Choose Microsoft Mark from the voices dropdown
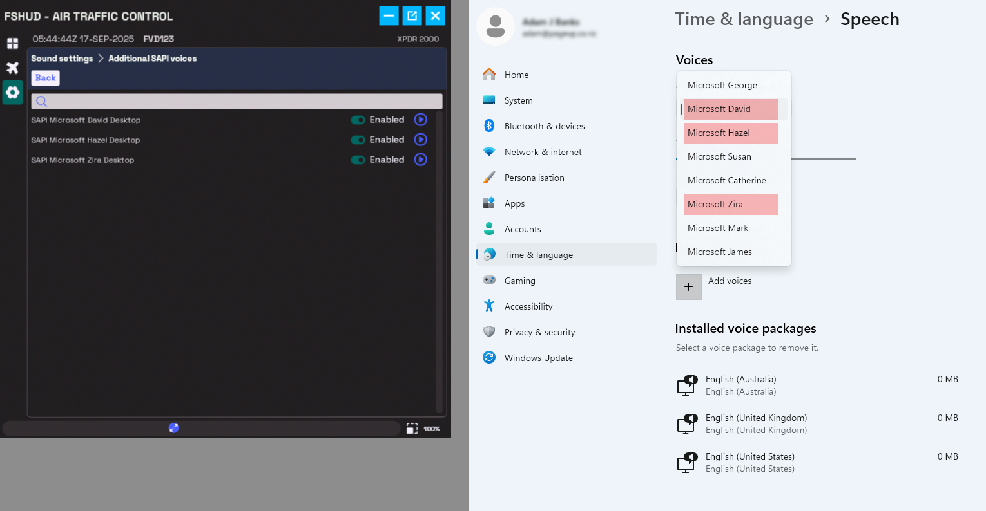The width and height of the screenshot is (986, 511). (x=733, y=228)
